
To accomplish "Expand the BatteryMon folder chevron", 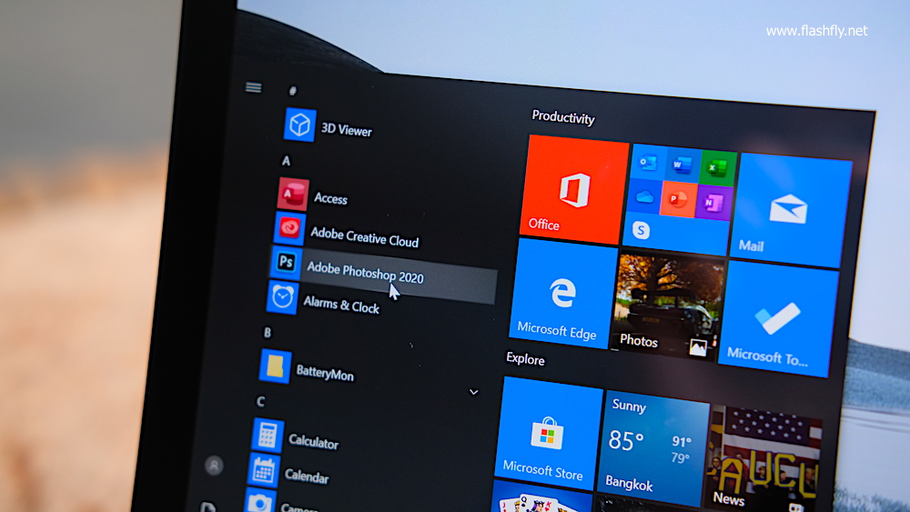I will (x=473, y=391).
